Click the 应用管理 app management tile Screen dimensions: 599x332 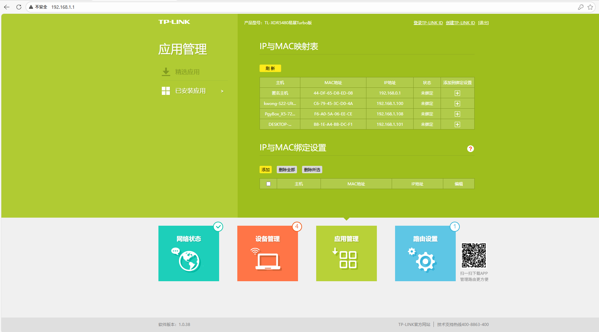(347, 253)
